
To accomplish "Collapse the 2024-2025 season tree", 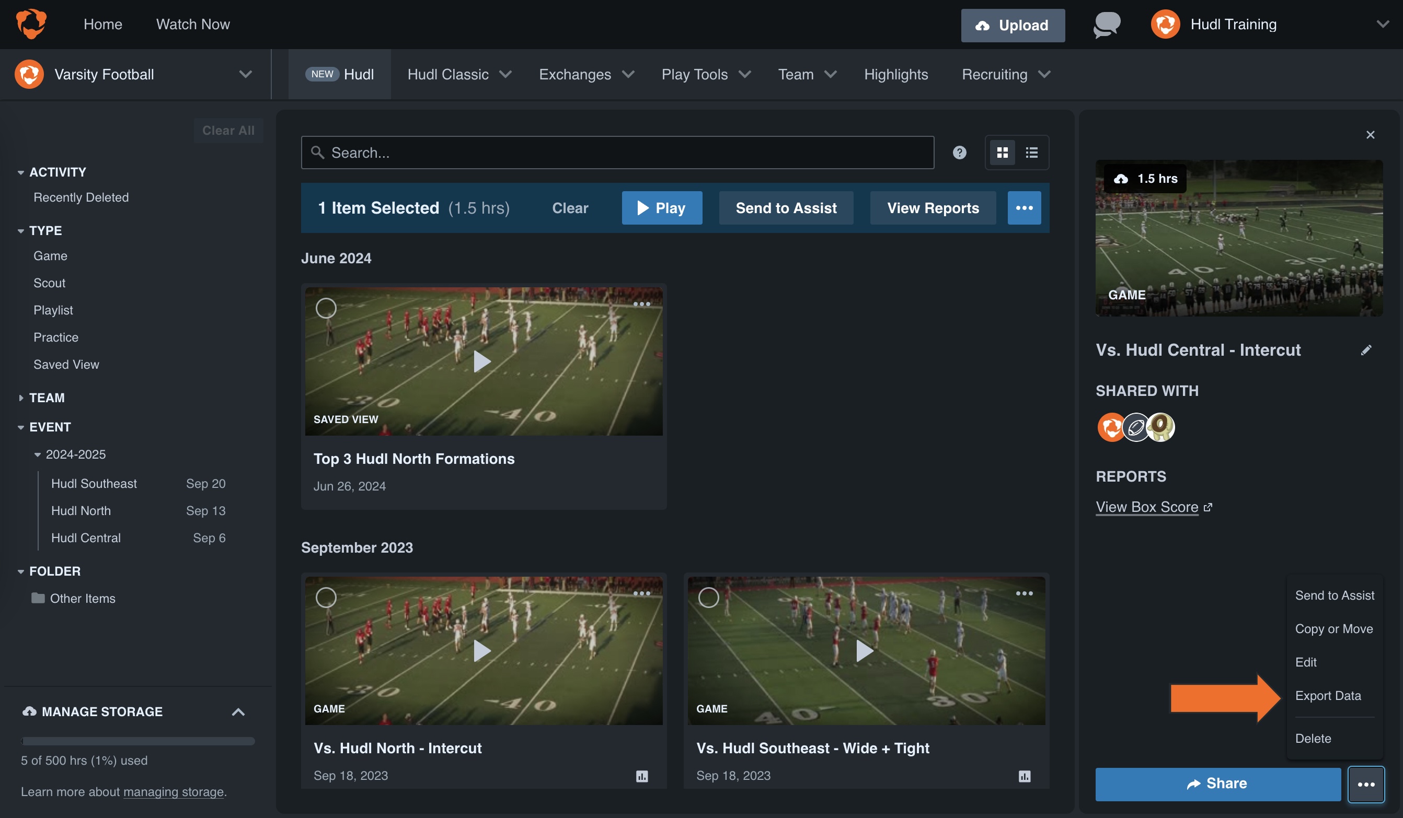I will 37,454.
